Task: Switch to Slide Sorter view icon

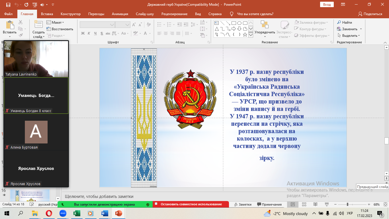Action: coord(304,204)
